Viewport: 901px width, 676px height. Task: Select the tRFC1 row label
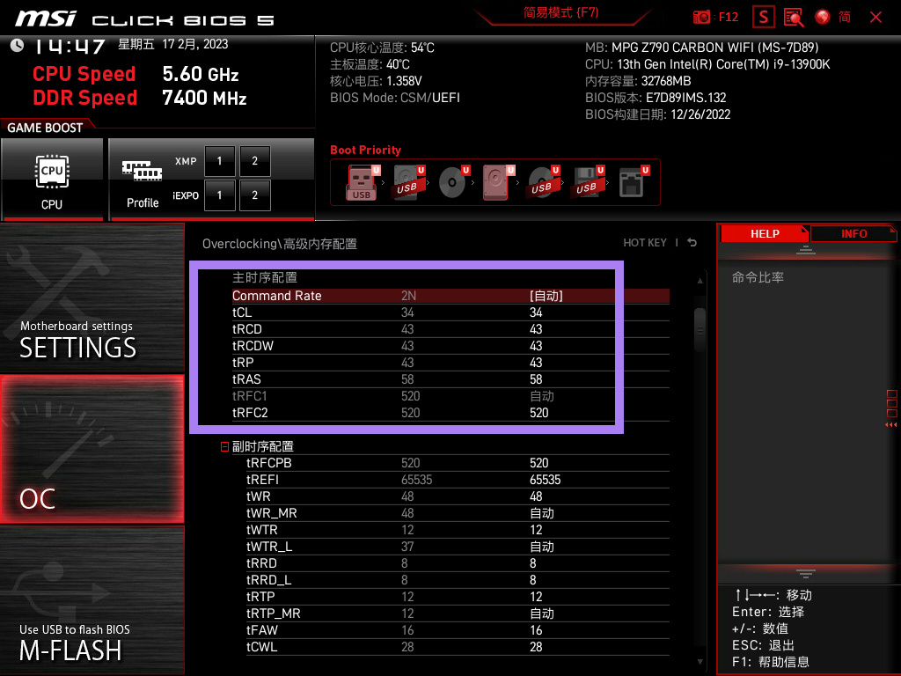pyautogui.click(x=249, y=396)
